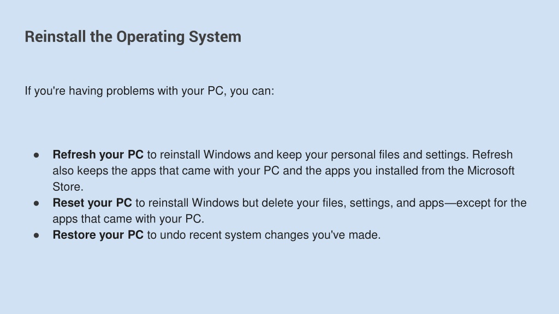Select the bold 'Refresh your PC' text

tap(98, 155)
